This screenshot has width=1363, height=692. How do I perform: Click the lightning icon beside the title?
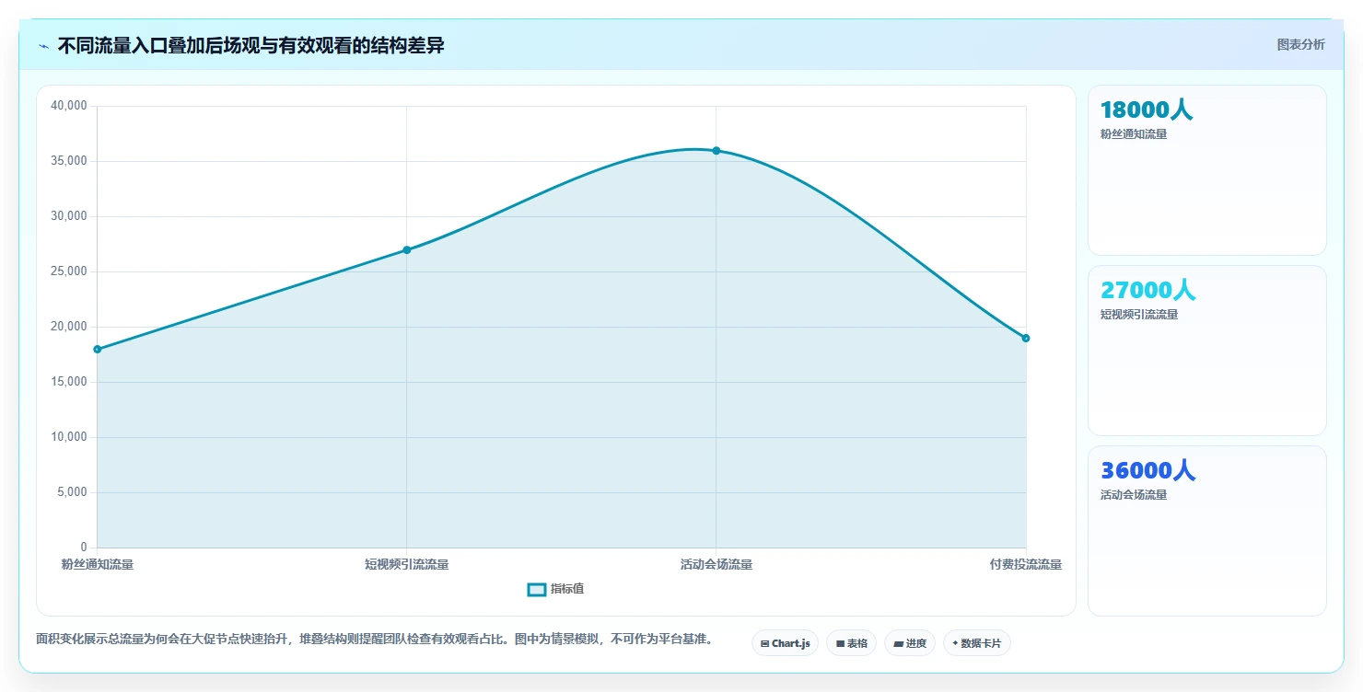(x=43, y=45)
